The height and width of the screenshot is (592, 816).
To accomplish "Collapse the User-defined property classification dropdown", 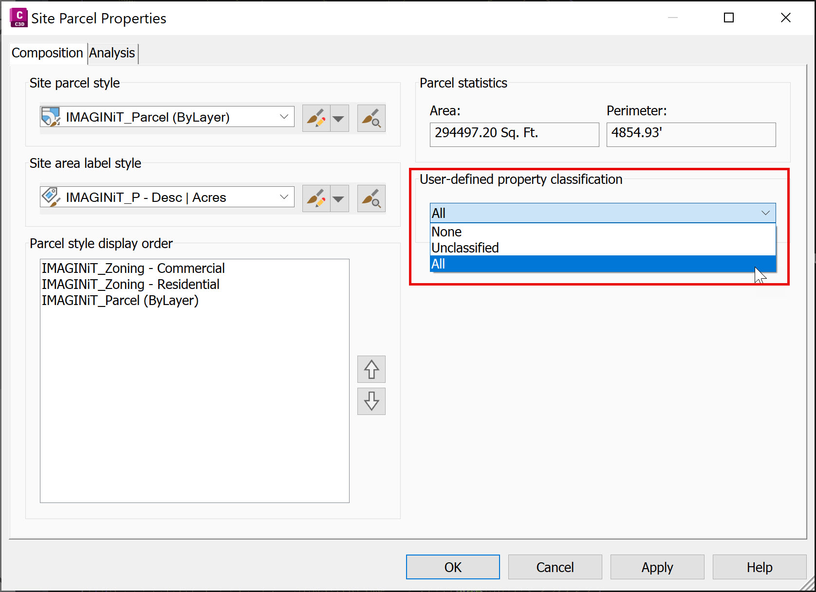I will (x=765, y=213).
